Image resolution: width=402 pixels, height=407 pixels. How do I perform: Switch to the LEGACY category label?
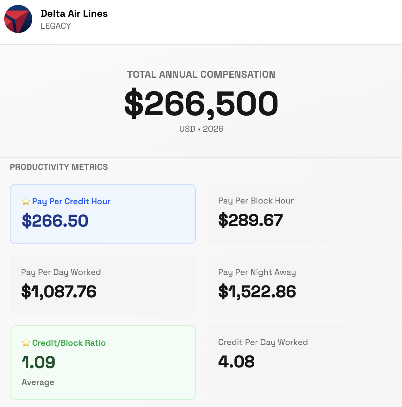pos(56,26)
